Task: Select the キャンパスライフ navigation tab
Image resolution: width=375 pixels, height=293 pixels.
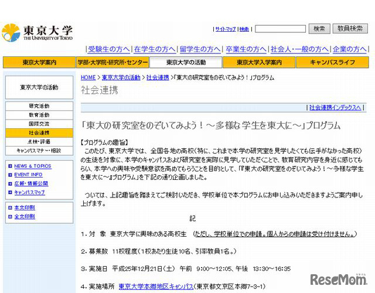Action: (332, 63)
